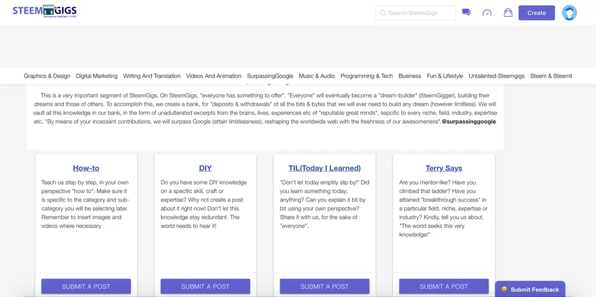Click the text "world needs to hear it!"
Image resolution: width=596 pixels, height=297 pixels.
189,226
